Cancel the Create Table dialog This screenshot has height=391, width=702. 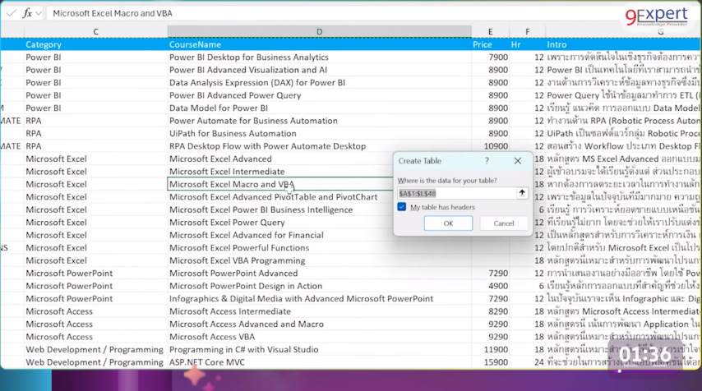[x=503, y=223]
